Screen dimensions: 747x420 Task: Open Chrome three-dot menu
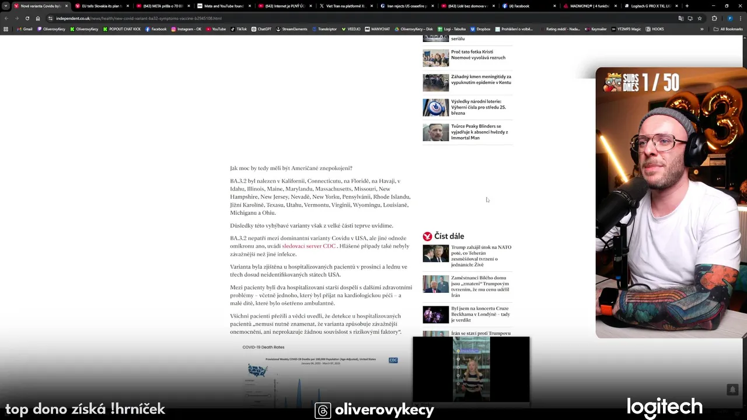click(741, 18)
